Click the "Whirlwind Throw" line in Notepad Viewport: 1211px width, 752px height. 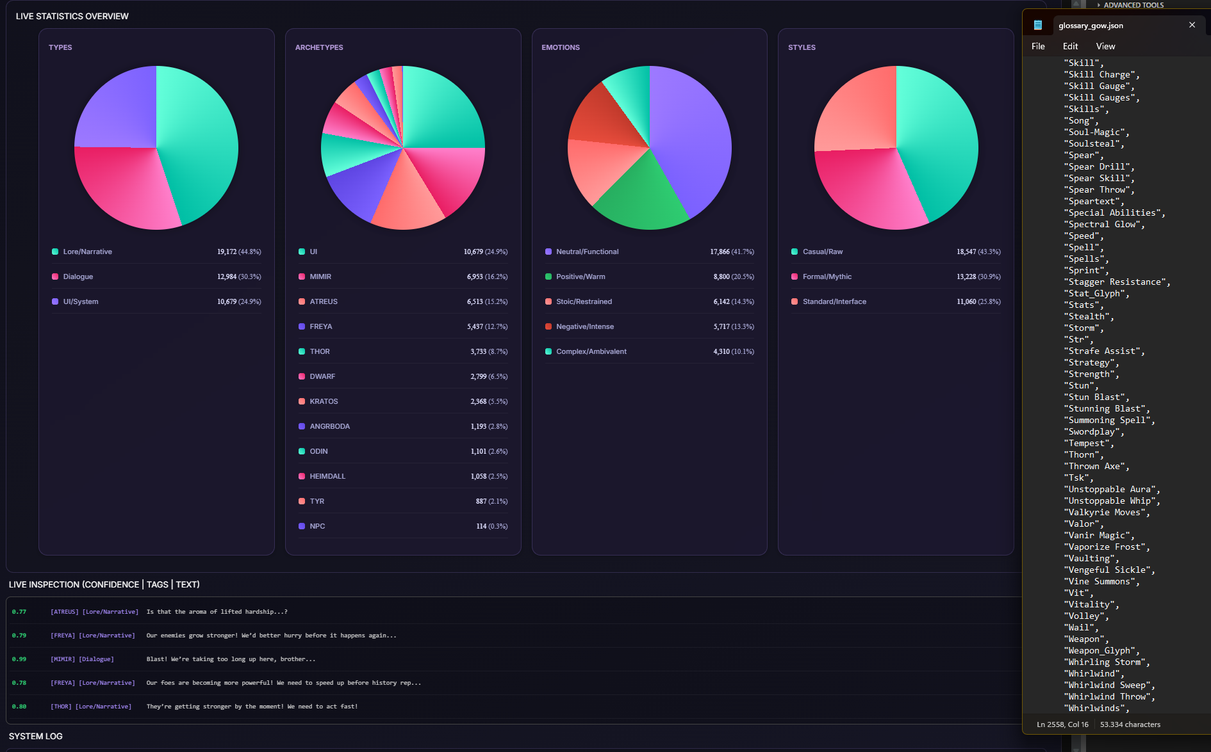[x=1109, y=696]
